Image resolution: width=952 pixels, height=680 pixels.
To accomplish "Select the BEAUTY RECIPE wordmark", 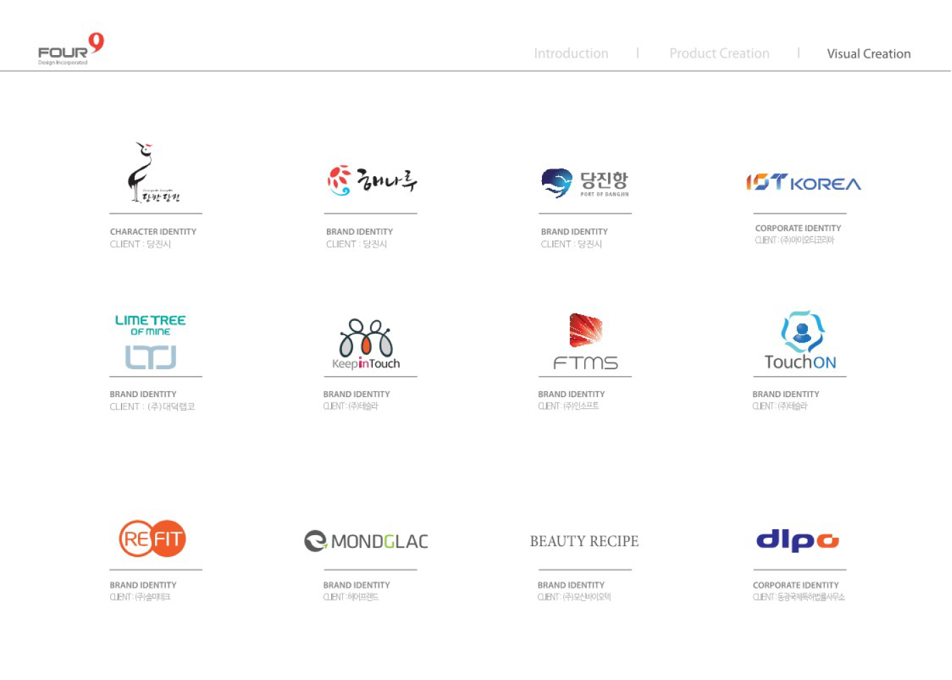I will (x=584, y=541).
